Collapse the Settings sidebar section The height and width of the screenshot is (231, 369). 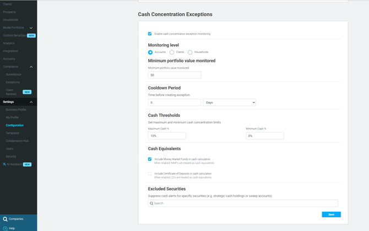coord(31,102)
